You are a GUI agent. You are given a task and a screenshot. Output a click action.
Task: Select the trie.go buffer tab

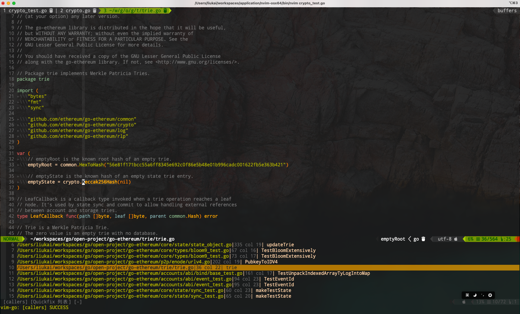135,11
